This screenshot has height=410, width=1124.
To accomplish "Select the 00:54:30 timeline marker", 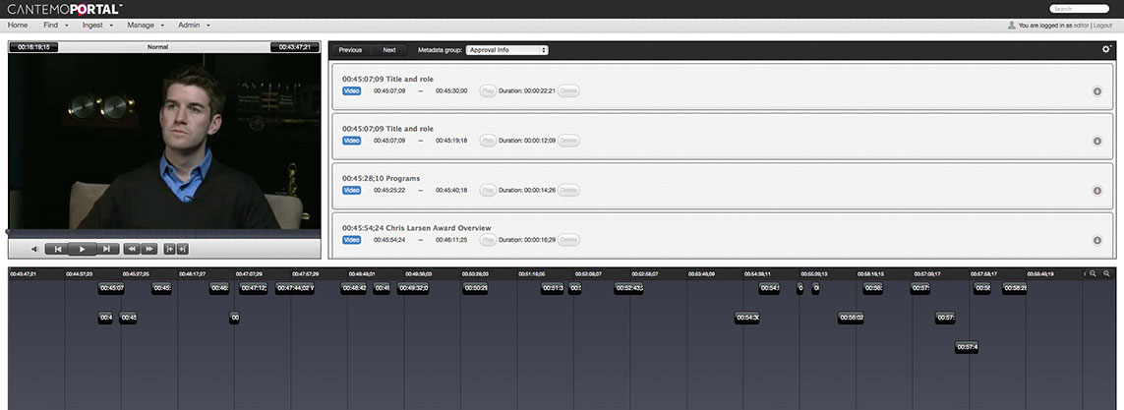I will coord(747,318).
